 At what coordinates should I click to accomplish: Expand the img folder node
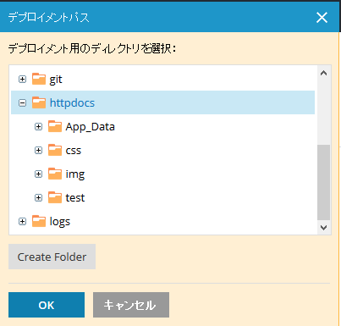tap(38, 174)
